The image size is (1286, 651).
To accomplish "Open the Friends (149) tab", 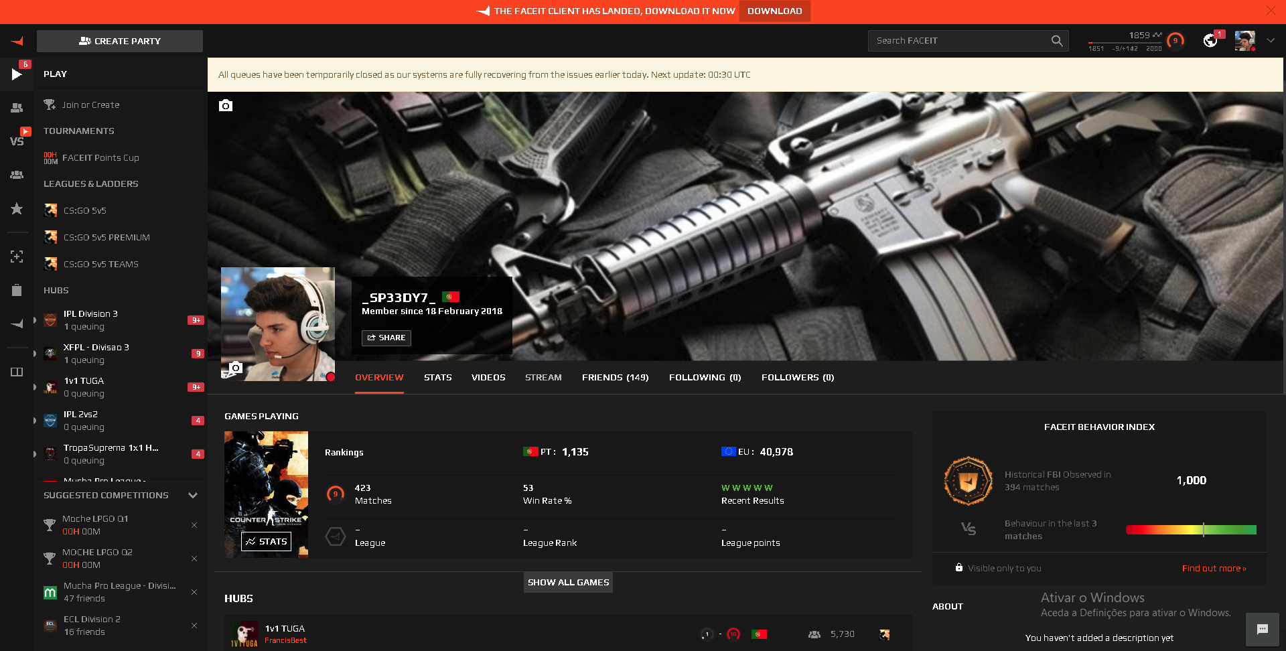I will pos(615,378).
